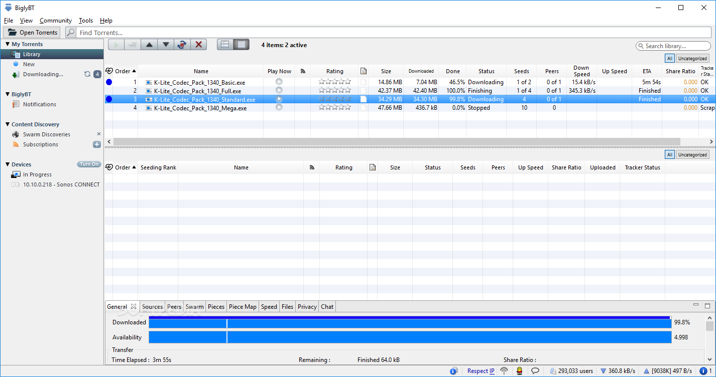Focus the Find Torrents search field
The image size is (716, 377).
click(395, 33)
